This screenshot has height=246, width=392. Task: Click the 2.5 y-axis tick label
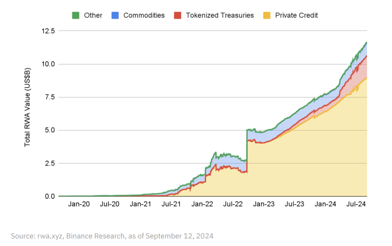point(49,163)
